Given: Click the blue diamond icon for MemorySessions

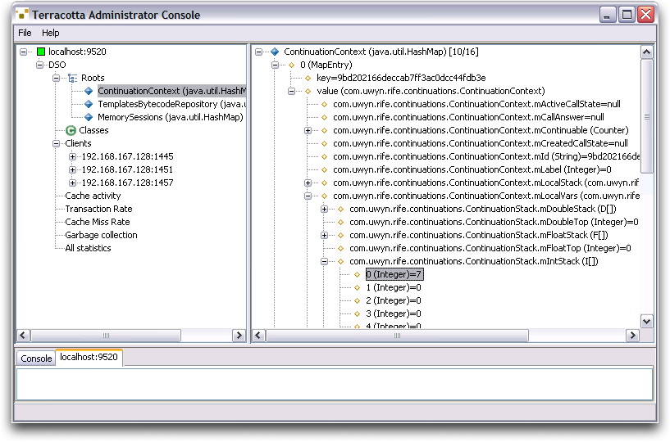Looking at the screenshot, I should tap(89, 117).
